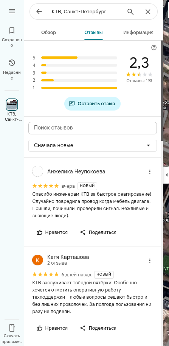This screenshot has width=169, height=346.
Task: Open Анжелика Неупокоева's profile avatar
Action: coord(37,171)
